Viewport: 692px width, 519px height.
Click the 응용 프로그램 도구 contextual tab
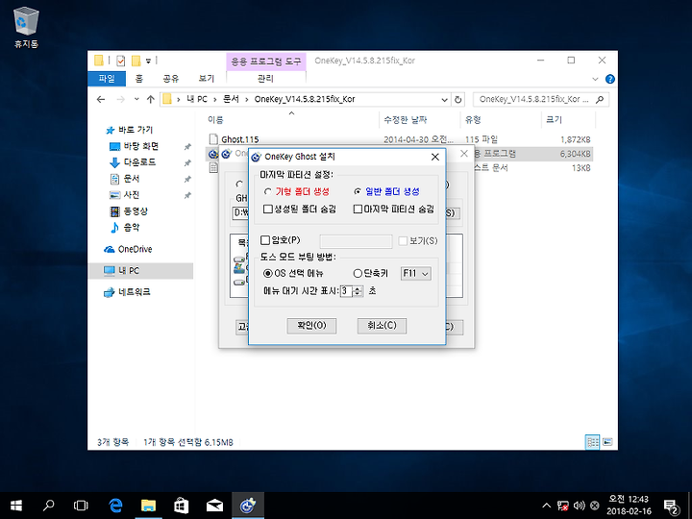(266, 61)
